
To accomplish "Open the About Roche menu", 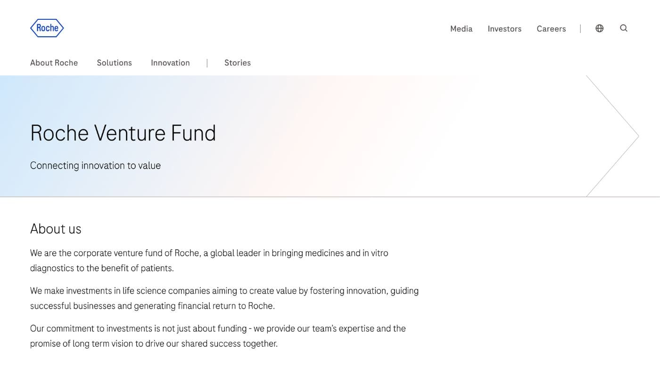I will click(54, 63).
